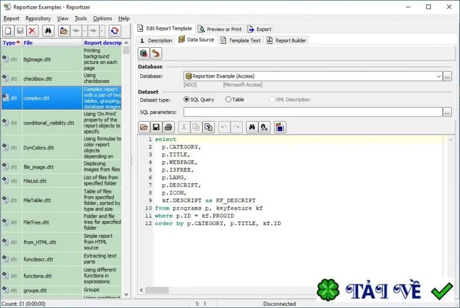The width and height of the screenshot is (460, 308).
Task: Click the red X delete report icon
Action: (32, 31)
